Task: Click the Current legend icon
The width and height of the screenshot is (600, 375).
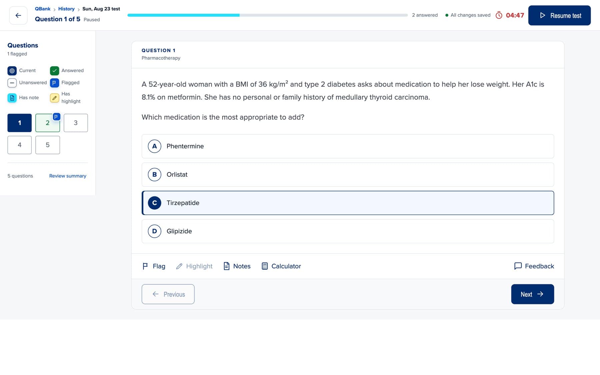Action: click(x=12, y=71)
